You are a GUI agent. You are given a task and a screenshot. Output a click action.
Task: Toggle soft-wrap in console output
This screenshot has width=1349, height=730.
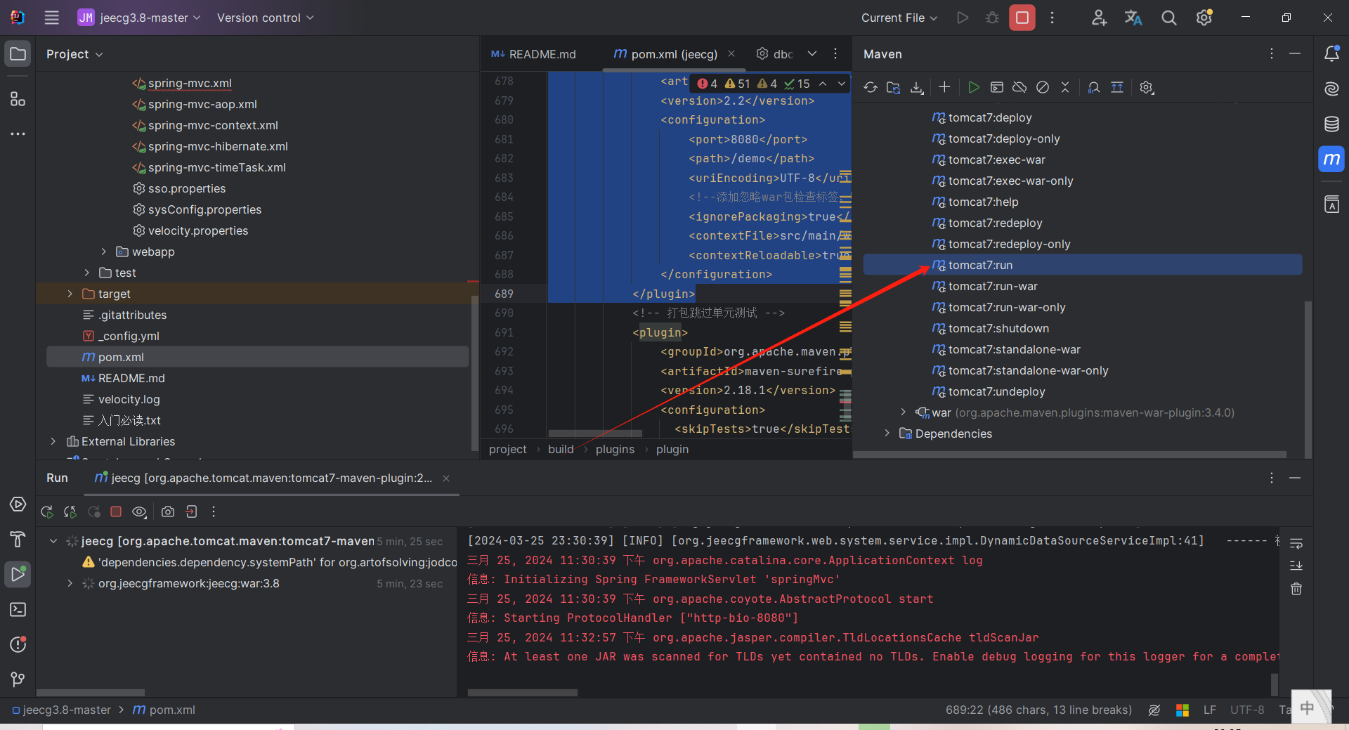tap(1296, 543)
